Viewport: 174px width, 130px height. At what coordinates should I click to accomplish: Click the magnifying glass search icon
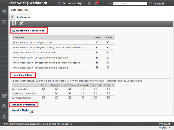[150, 4]
